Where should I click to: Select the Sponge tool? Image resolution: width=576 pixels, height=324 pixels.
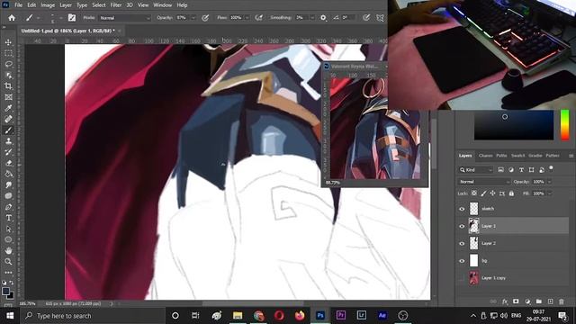tap(8, 196)
